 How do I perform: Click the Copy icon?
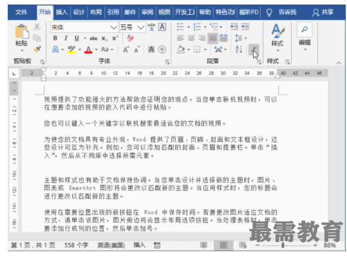click(37, 38)
